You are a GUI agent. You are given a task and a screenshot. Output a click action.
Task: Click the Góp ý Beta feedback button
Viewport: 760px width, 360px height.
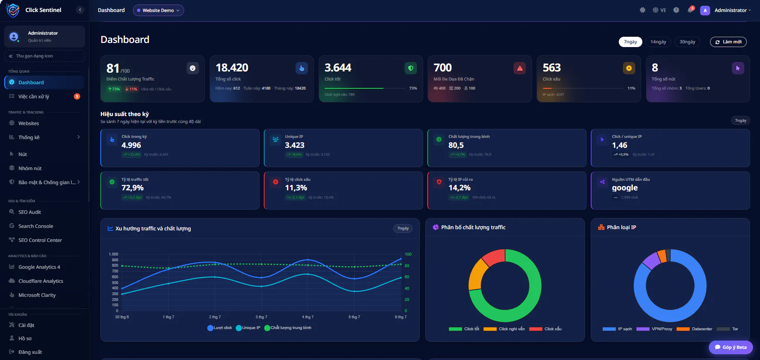click(x=731, y=347)
